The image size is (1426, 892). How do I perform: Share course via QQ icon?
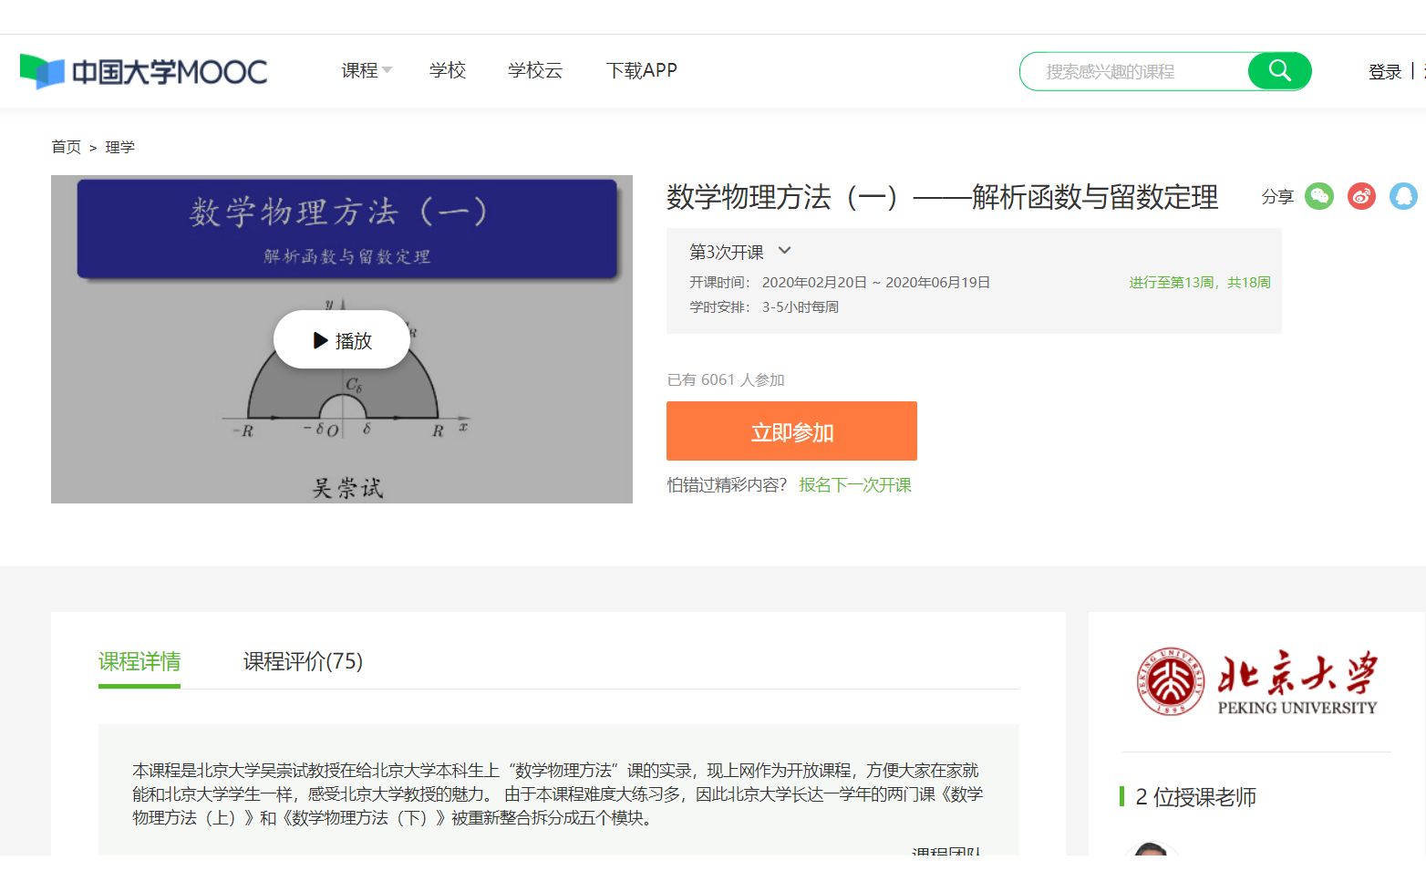(x=1403, y=196)
